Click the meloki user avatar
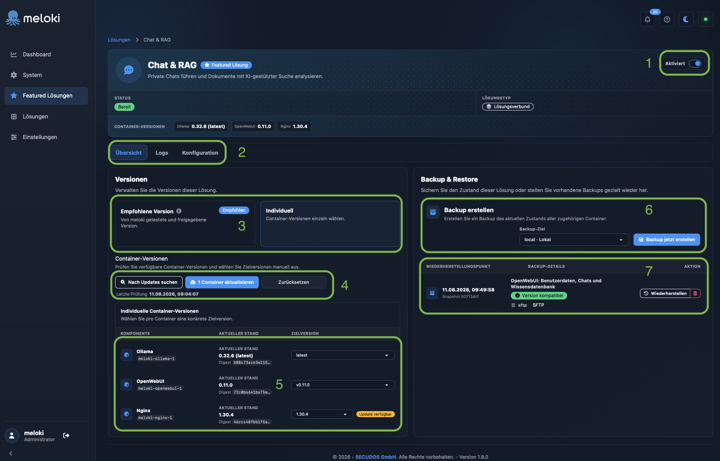Screen dimensions: 720x461 tap(12, 435)
